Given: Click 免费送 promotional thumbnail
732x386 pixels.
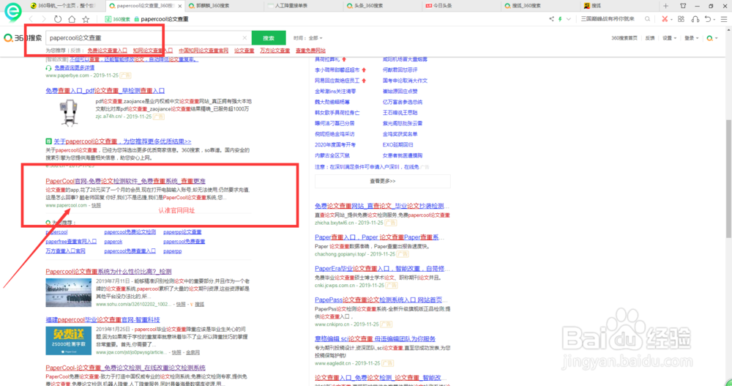Looking at the screenshot, I should click(69, 341).
